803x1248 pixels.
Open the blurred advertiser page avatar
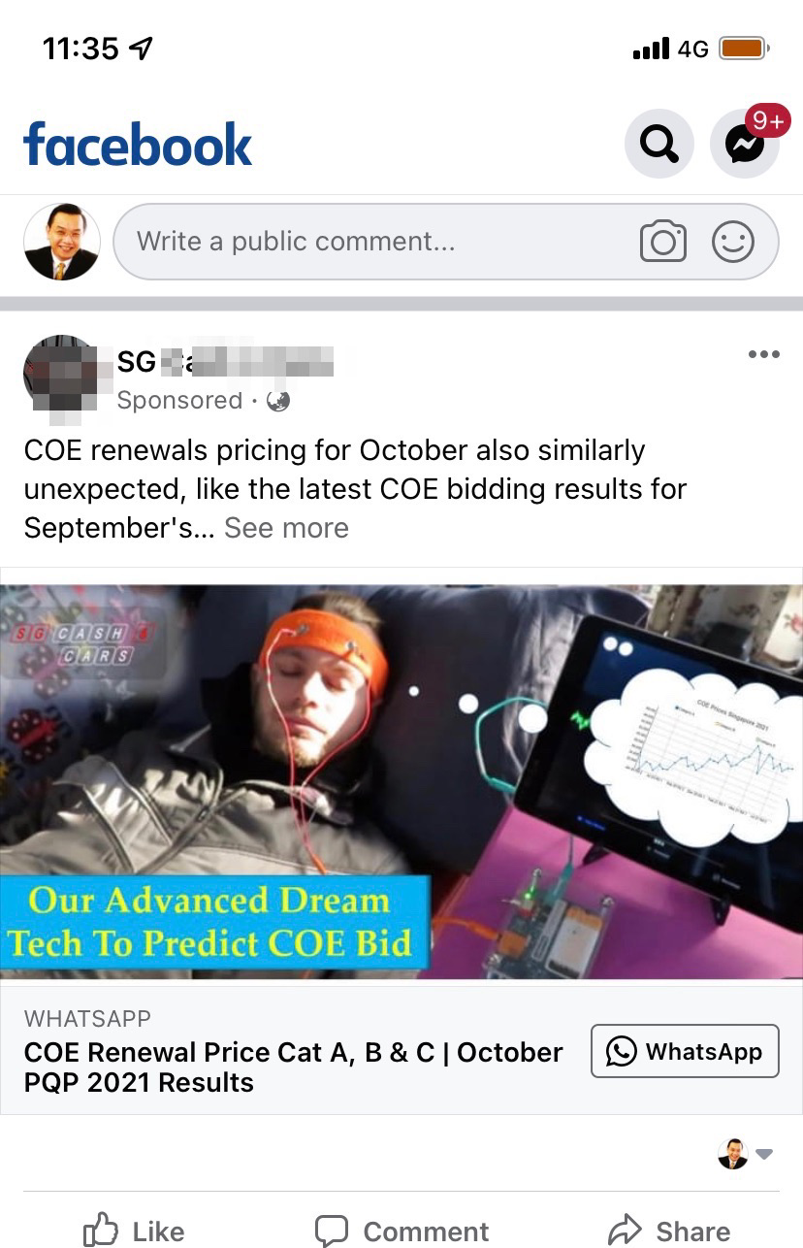(61, 375)
